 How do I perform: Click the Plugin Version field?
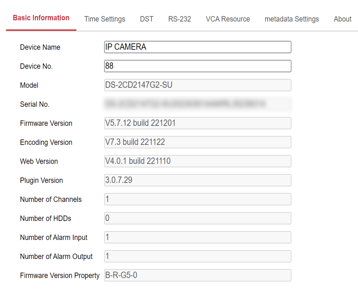tap(198, 180)
